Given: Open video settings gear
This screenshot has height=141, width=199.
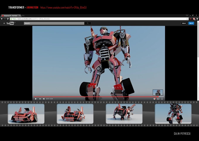Looking at the screenshot, I should (155, 99).
